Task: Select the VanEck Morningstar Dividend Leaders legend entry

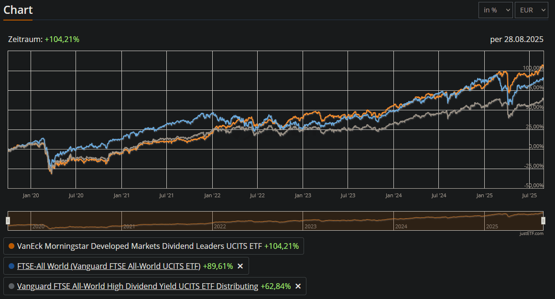Action: pos(153,246)
